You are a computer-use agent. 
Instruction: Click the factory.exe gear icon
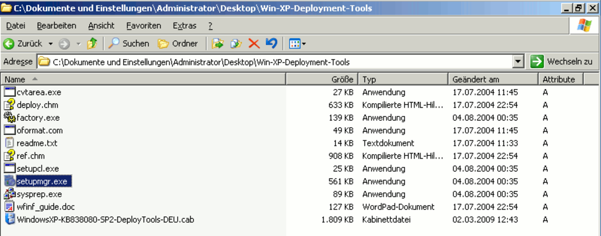(x=10, y=117)
